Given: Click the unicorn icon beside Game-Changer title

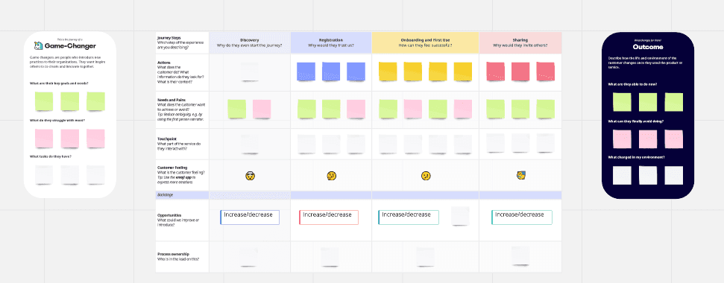Looking at the screenshot, I should coord(39,45).
